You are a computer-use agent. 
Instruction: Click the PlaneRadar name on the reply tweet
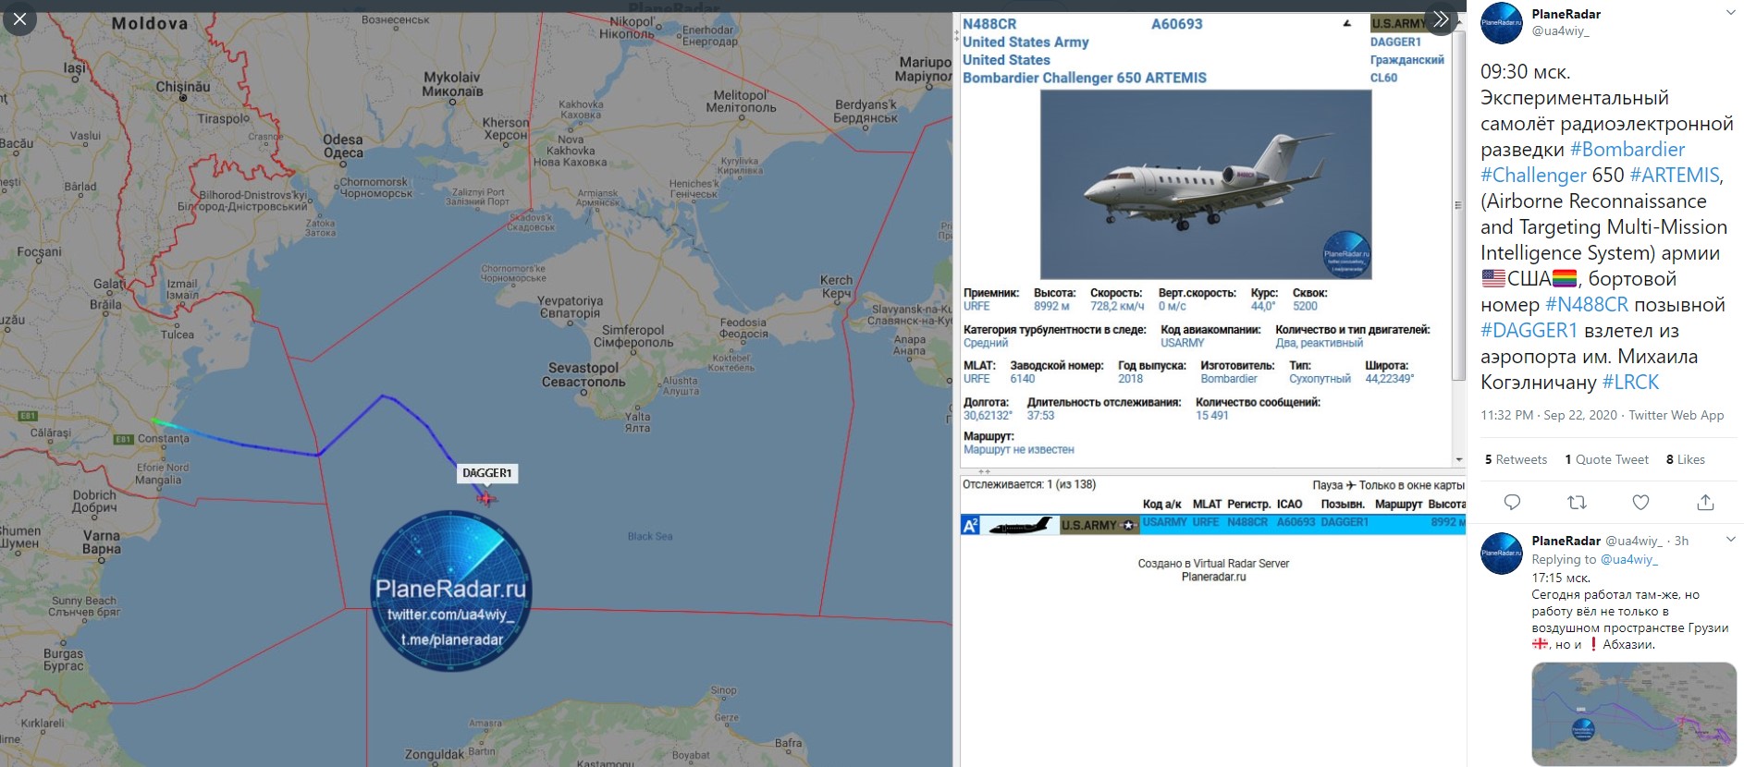click(x=1566, y=541)
